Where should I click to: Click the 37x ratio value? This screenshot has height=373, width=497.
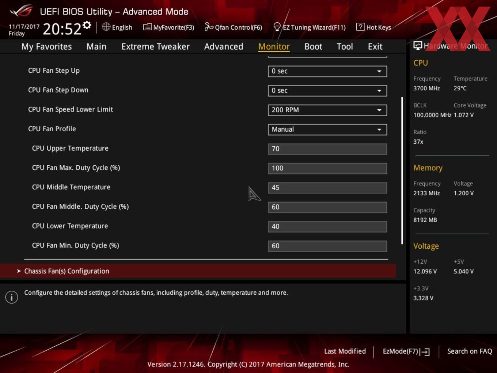click(418, 142)
